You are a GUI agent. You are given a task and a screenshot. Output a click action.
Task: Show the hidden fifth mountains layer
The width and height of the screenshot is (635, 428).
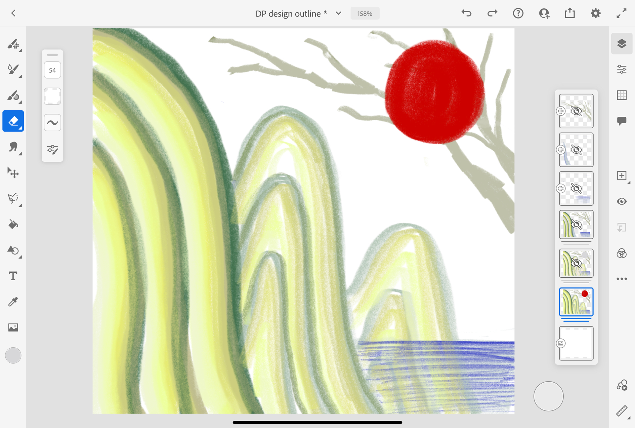tap(576, 263)
